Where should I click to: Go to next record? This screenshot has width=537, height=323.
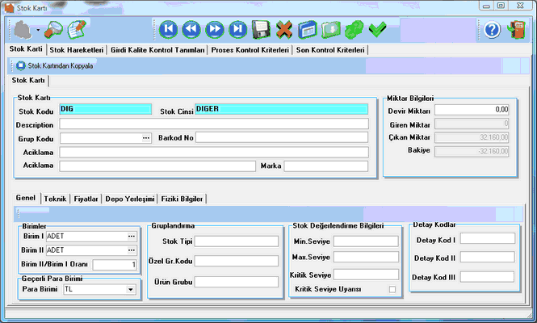(x=214, y=29)
